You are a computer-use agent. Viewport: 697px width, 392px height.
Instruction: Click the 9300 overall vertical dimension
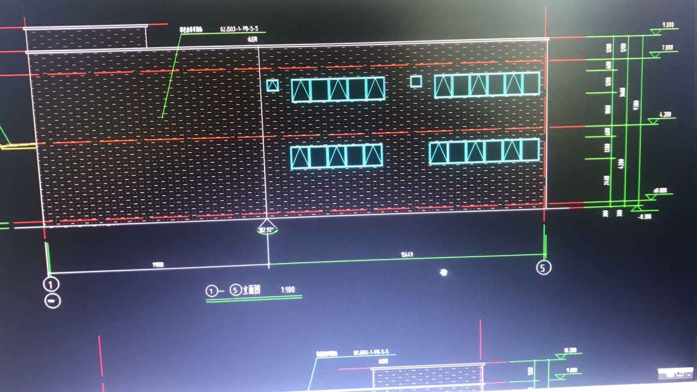point(636,105)
